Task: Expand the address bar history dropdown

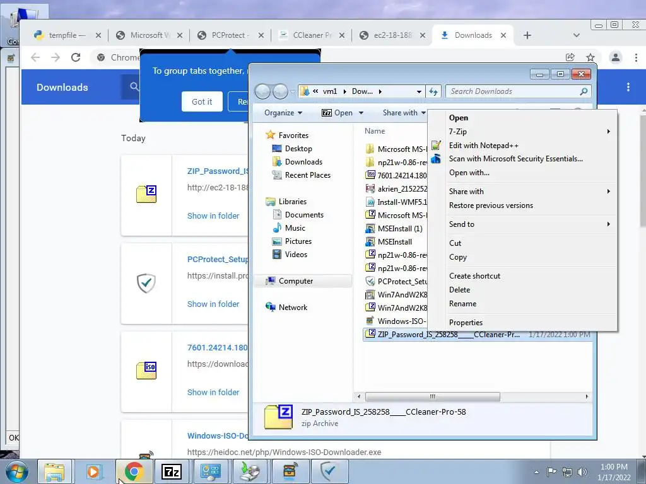Action: 419,91
